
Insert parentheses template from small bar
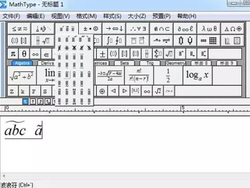[113, 54]
